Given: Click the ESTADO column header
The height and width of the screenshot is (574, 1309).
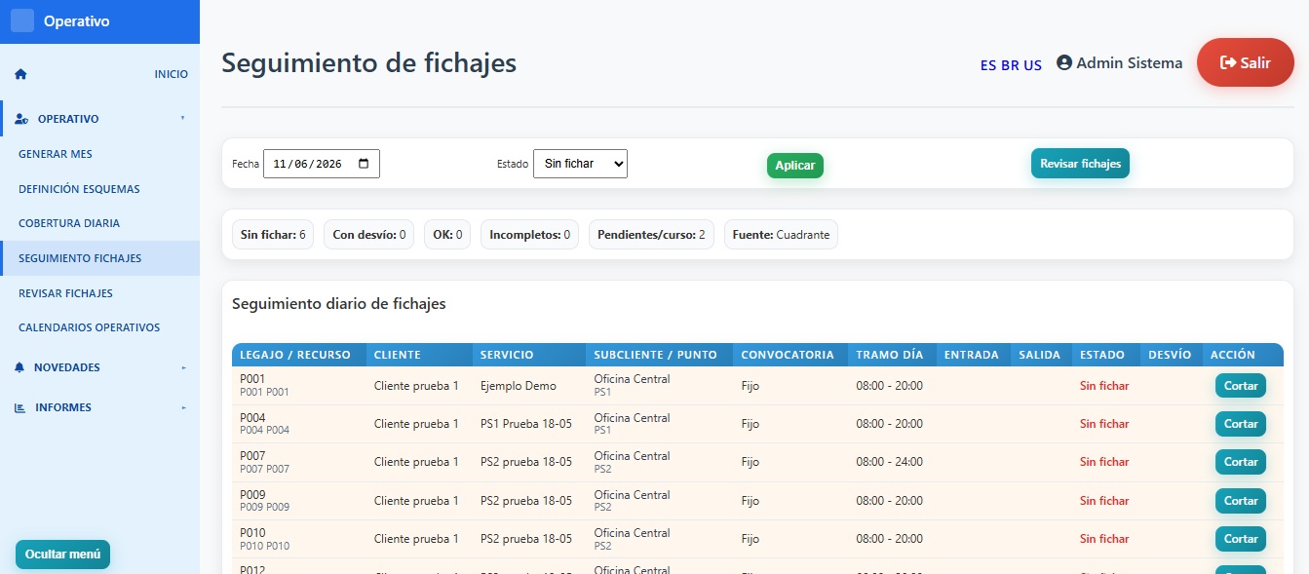Looking at the screenshot, I should (1106, 355).
